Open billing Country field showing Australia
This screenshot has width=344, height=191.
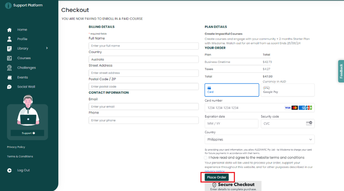click(144, 59)
